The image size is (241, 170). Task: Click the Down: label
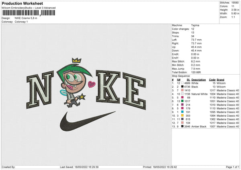coord(176,51)
